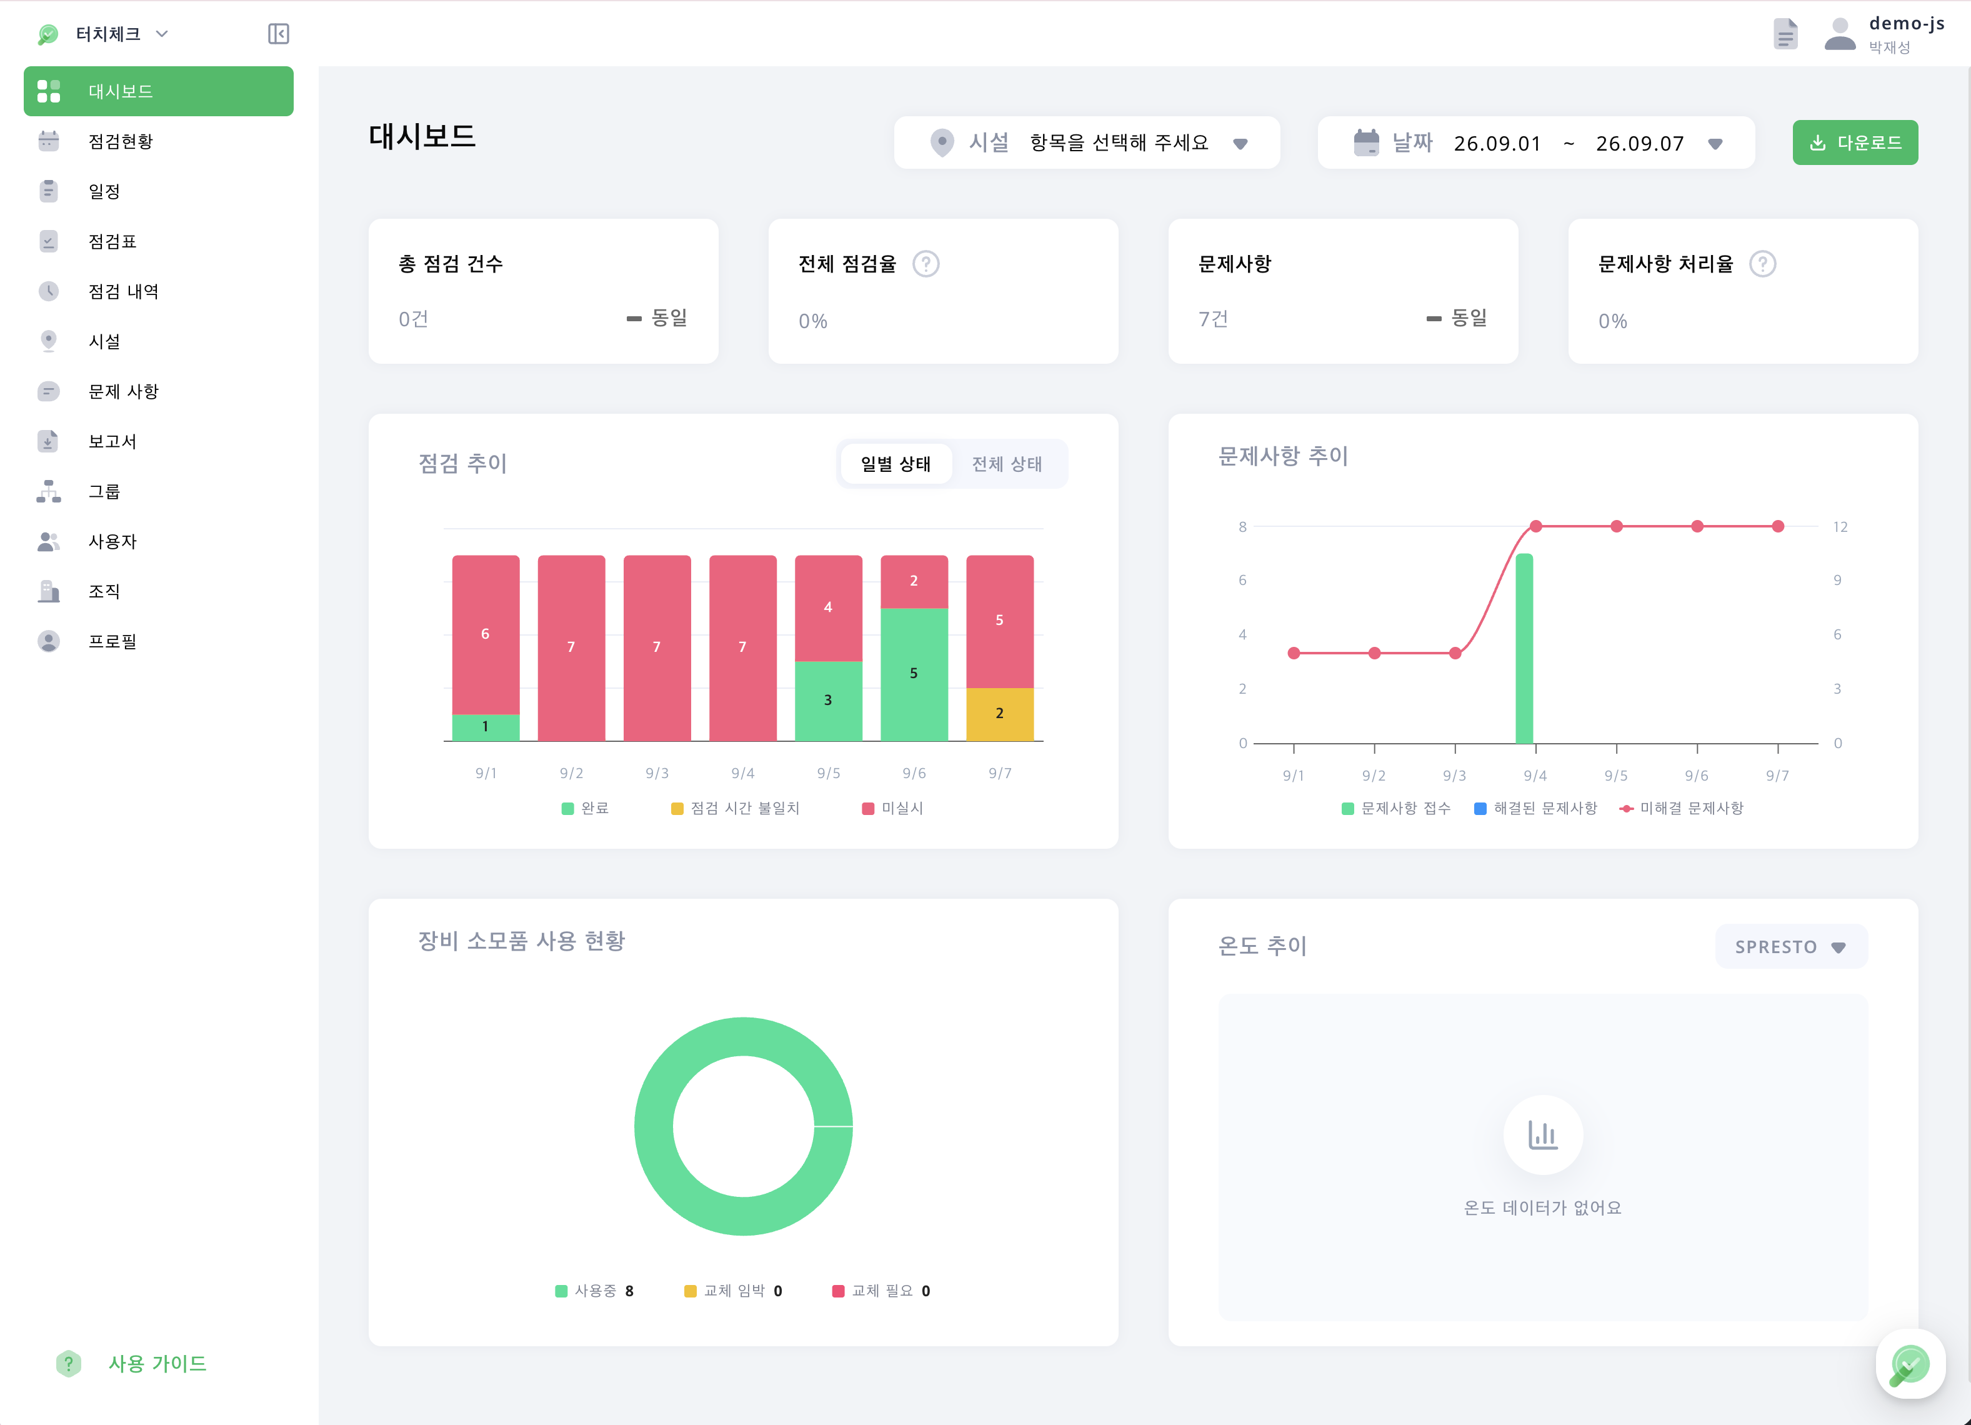Click the 교체 필요 0 legend swatch
The image size is (1971, 1425).
(838, 1291)
